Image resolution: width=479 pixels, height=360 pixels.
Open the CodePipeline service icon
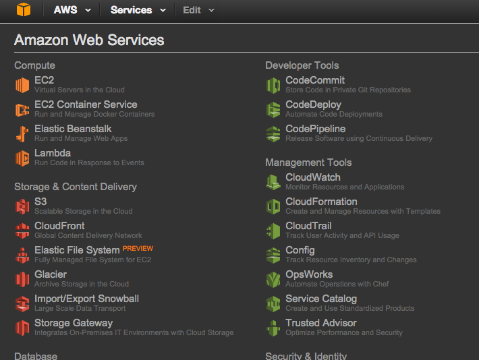pyautogui.click(x=273, y=133)
